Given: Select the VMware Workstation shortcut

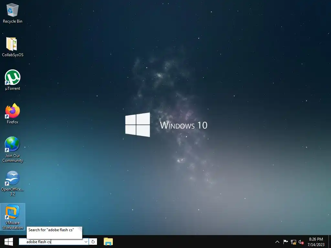Looking at the screenshot, I should pos(13,217).
